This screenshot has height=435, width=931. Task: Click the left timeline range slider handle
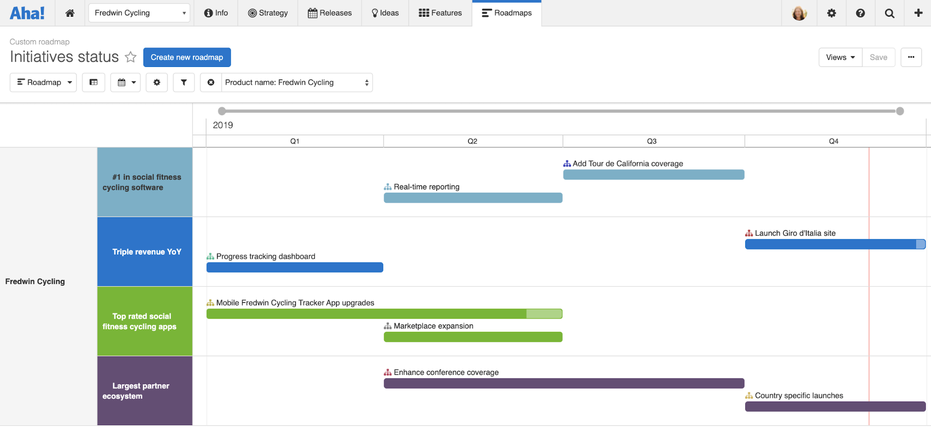point(222,111)
